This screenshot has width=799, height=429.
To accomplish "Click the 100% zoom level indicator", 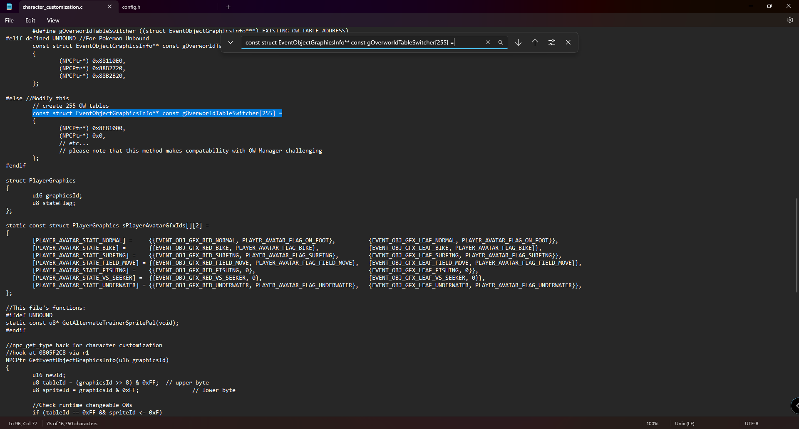I will coord(652,424).
